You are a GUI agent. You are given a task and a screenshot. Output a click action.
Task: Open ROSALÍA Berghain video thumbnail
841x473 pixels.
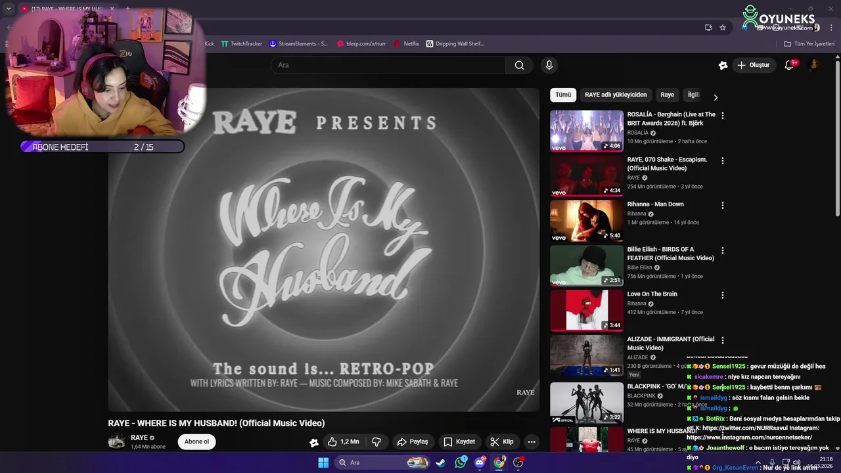point(587,131)
